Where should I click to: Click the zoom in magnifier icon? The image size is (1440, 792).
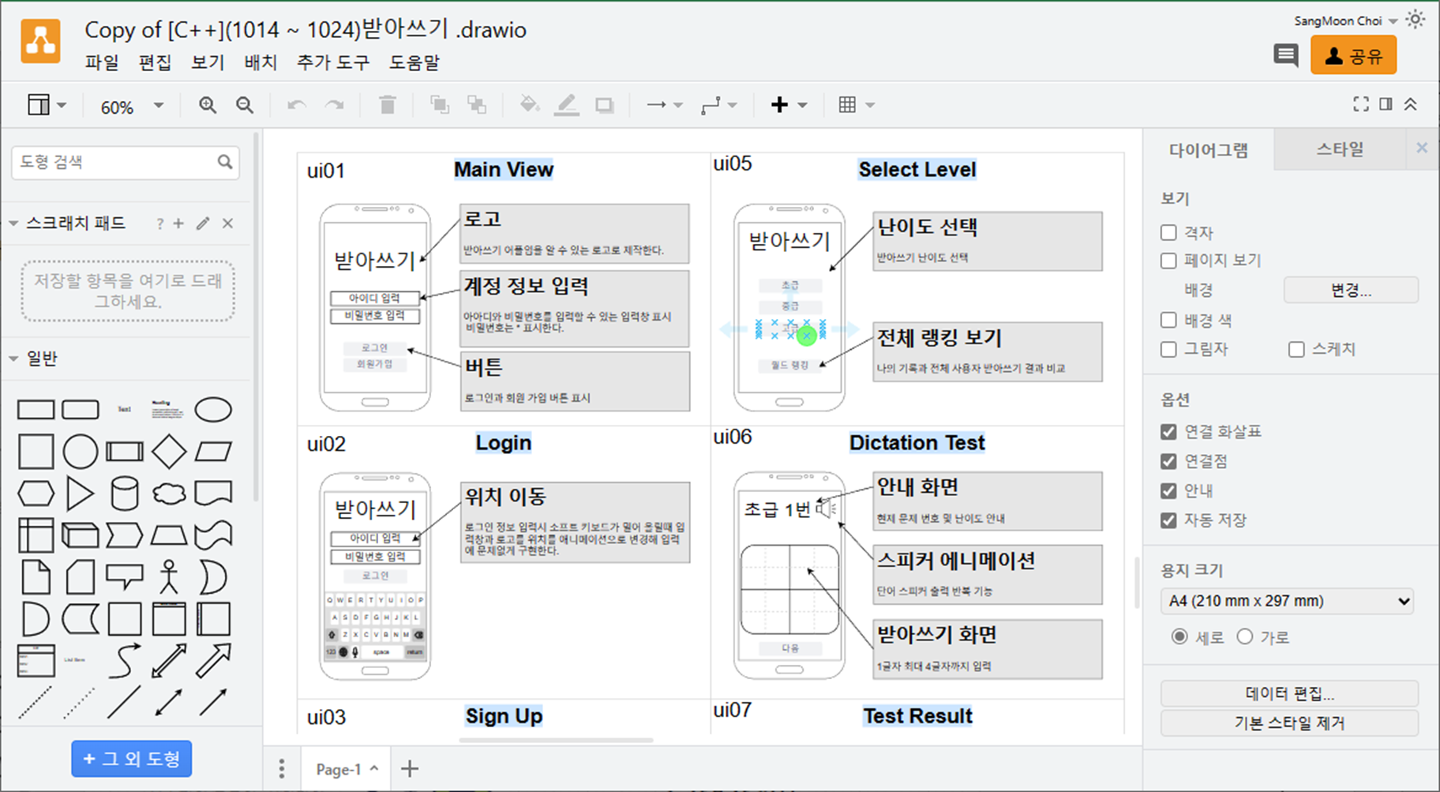point(208,105)
